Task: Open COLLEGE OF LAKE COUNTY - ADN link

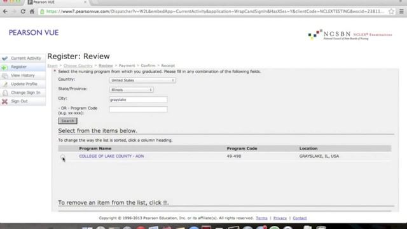Action: click(111, 156)
